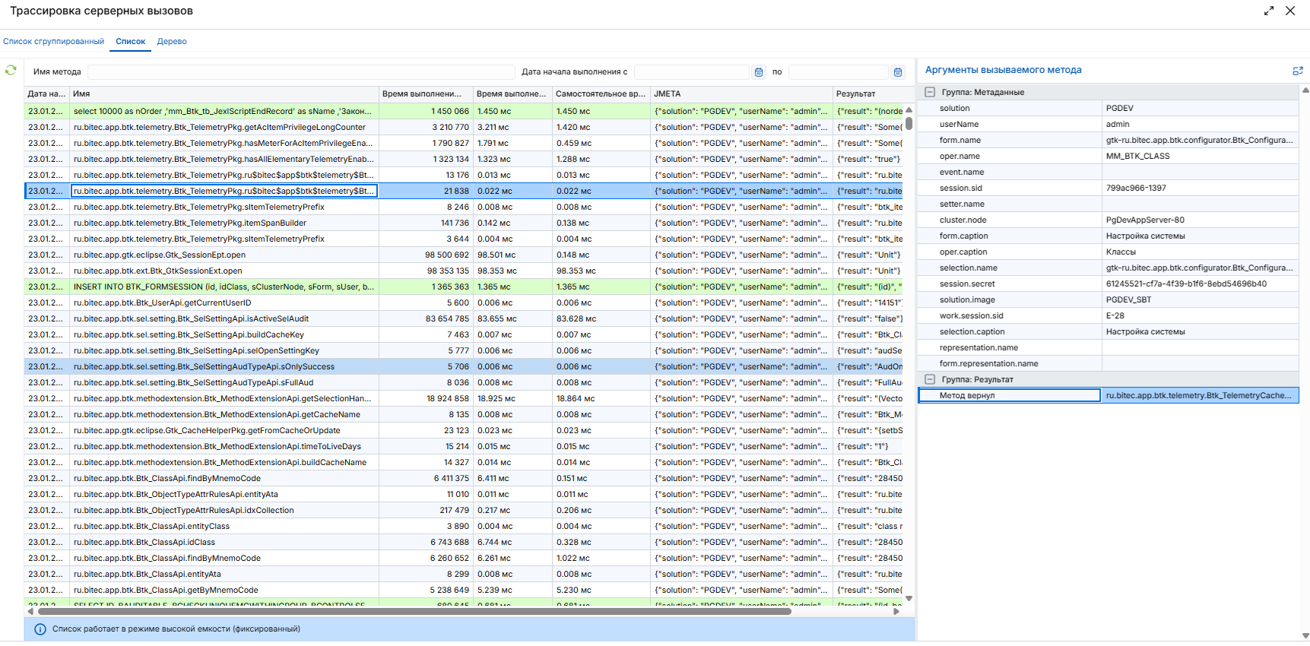The width and height of the screenshot is (1310, 646).
Task: Expand the window to fullscreen
Action: pos(1269,11)
